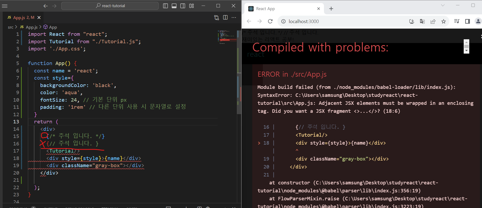482x208 pixels.
Task: Click the const name = 'react' line
Action: click(66, 71)
